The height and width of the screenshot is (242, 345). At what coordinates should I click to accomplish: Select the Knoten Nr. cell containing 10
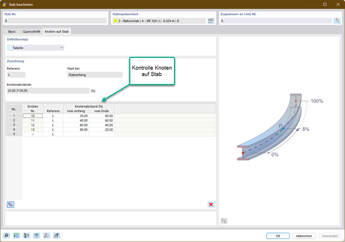[33, 116]
